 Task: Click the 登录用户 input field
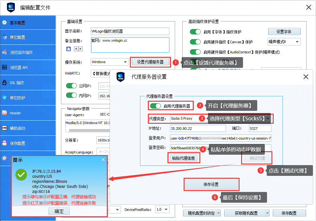click(x=221, y=138)
